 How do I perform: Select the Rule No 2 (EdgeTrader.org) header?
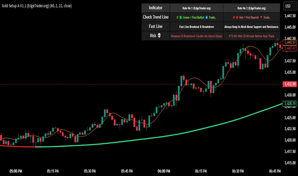click(x=252, y=8)
